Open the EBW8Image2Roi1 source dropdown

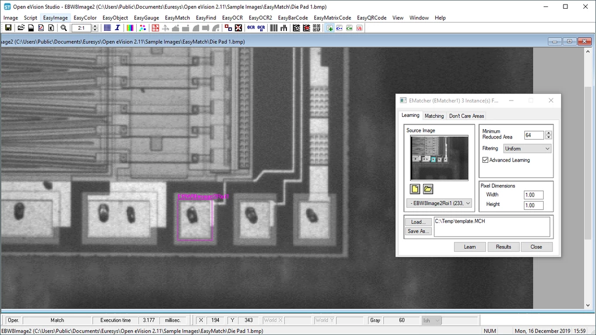click(x=439, y=204)
